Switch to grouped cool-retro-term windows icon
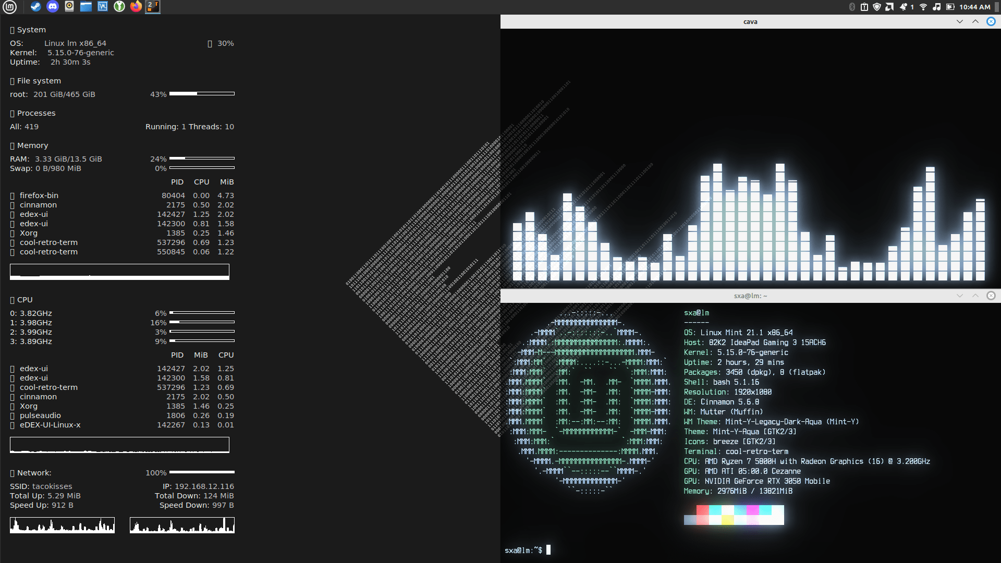Image resolution: width=1001 pixels, height=563 pixels. pos(153,7)
